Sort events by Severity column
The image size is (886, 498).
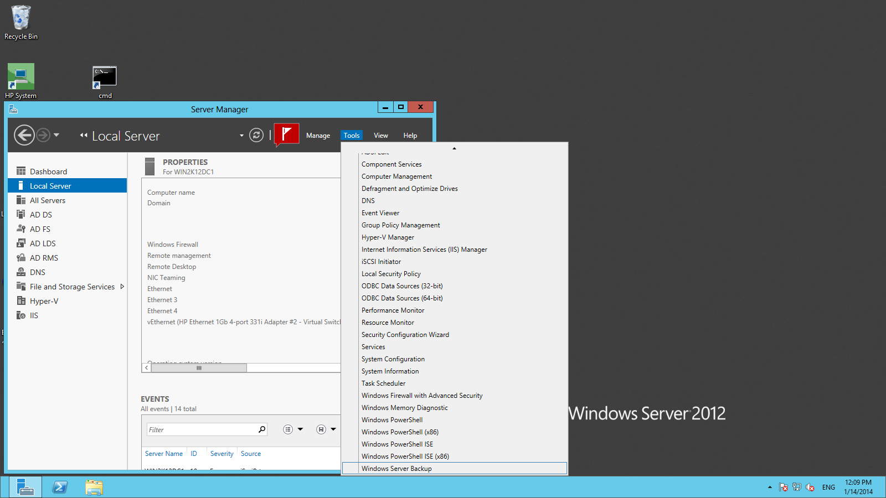point(221,454)
